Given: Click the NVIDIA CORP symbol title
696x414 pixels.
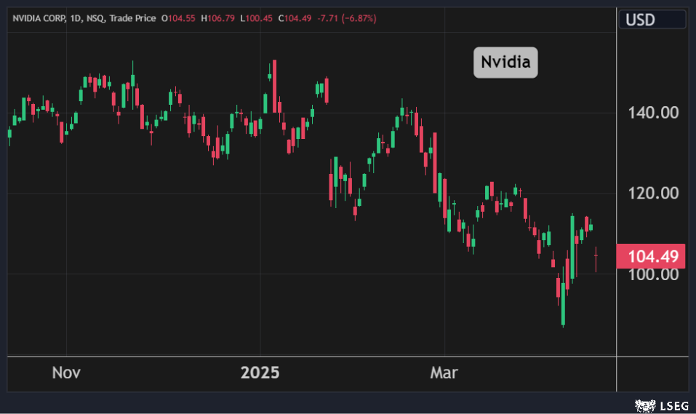Looking at the screenshot, I should (39, 18).
